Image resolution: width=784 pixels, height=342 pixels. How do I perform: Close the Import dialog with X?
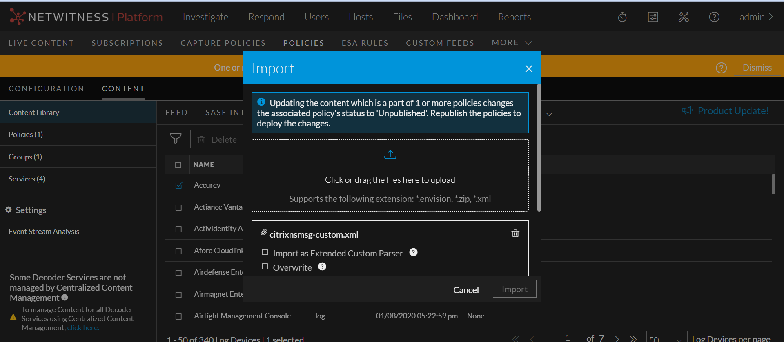click(x=529, y=68)
